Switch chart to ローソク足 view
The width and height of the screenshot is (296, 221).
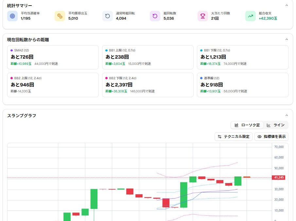pos(247,125)
